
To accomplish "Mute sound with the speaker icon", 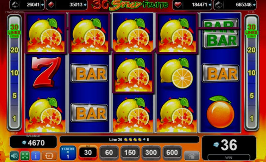I will tap(14, 156).
